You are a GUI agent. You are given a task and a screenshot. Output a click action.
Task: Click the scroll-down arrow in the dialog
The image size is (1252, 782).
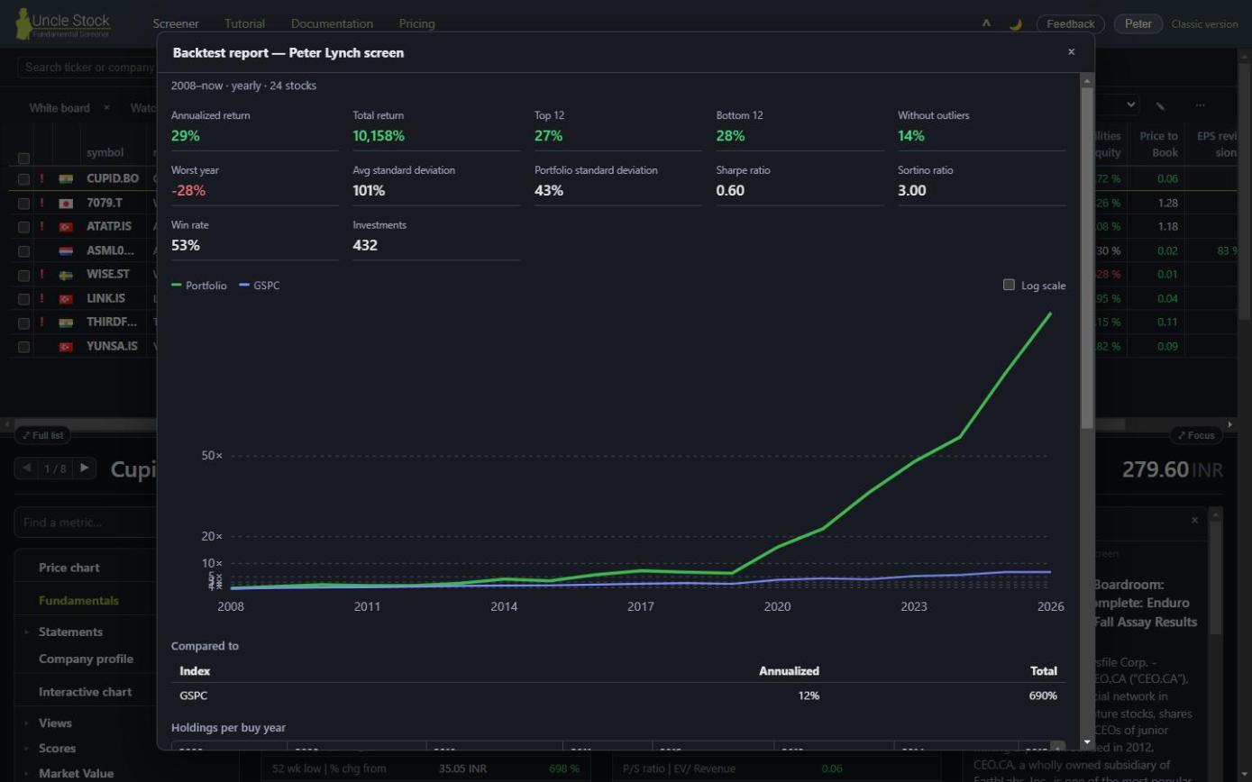coord(1087,743)
